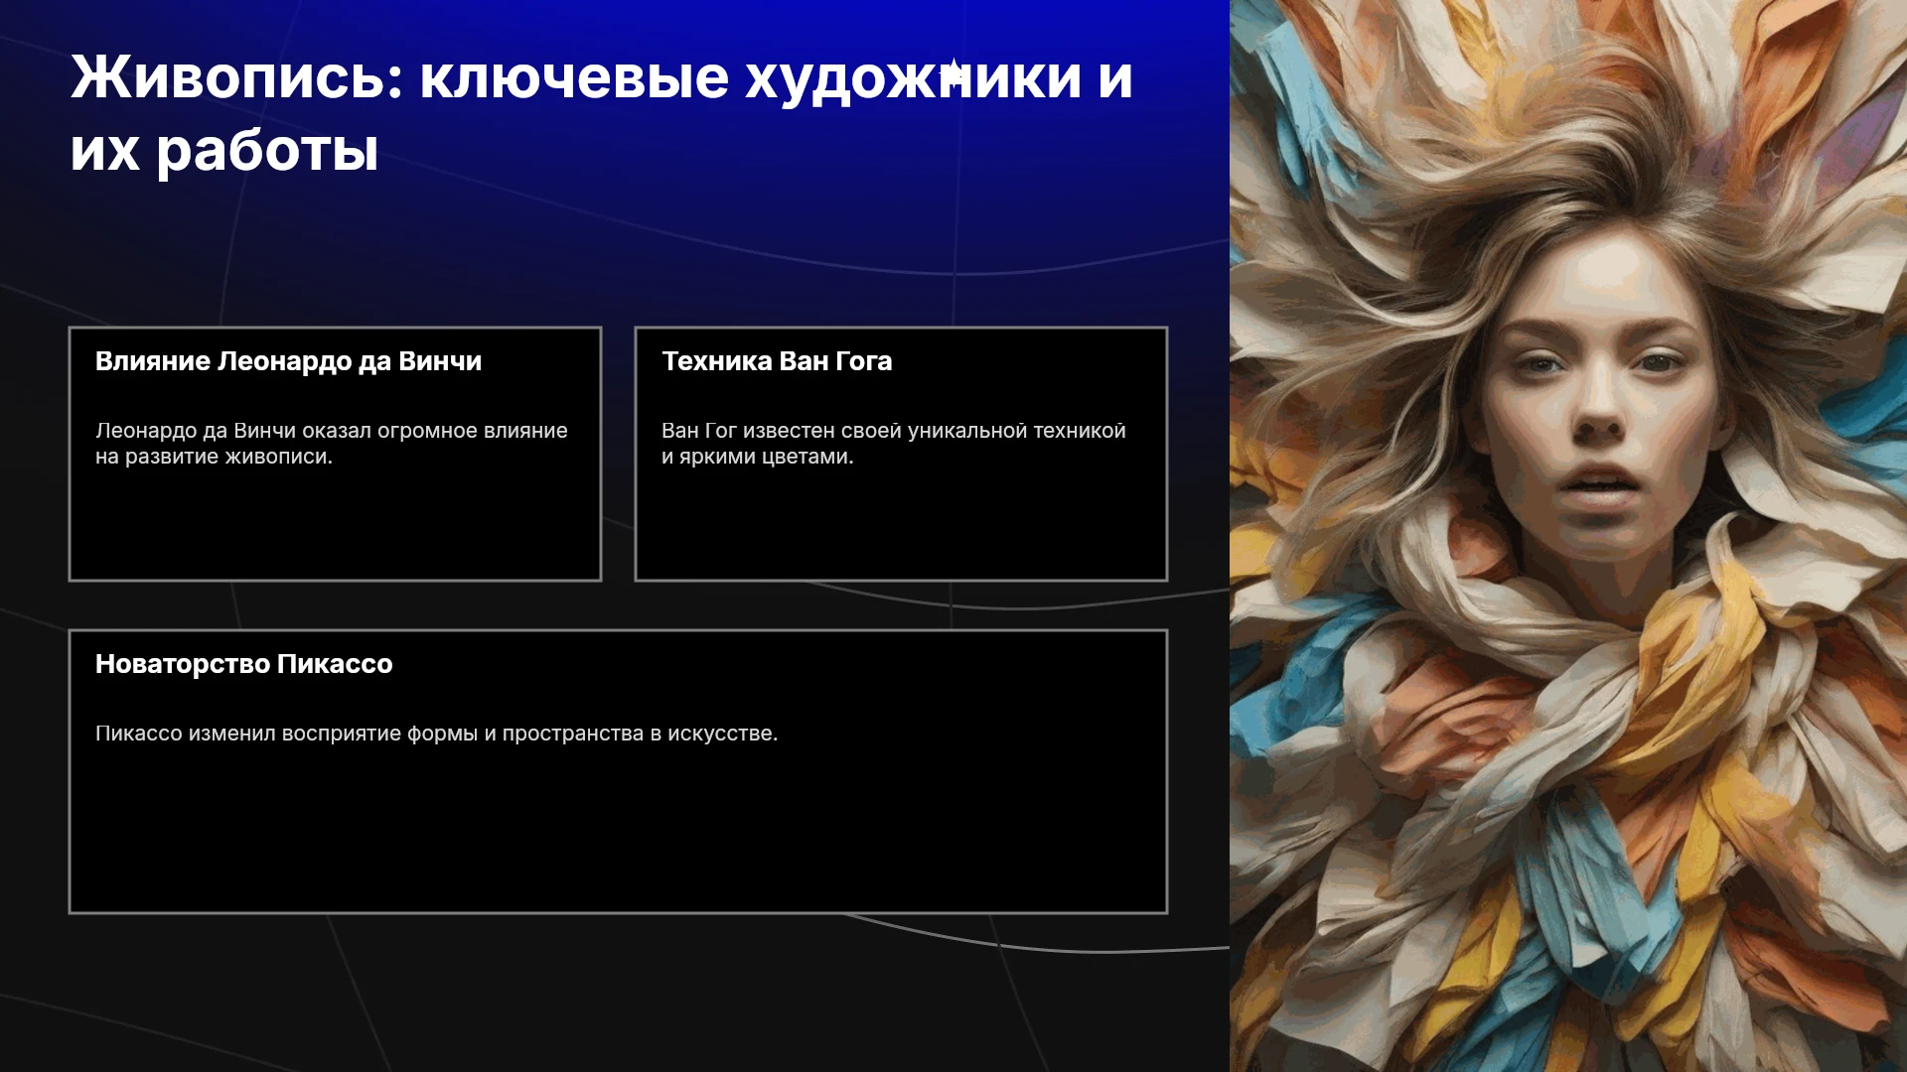Click empty area of Ван Гог card
The width and height of the screenshot is (1907, 1072).
[x=901, y=526]
